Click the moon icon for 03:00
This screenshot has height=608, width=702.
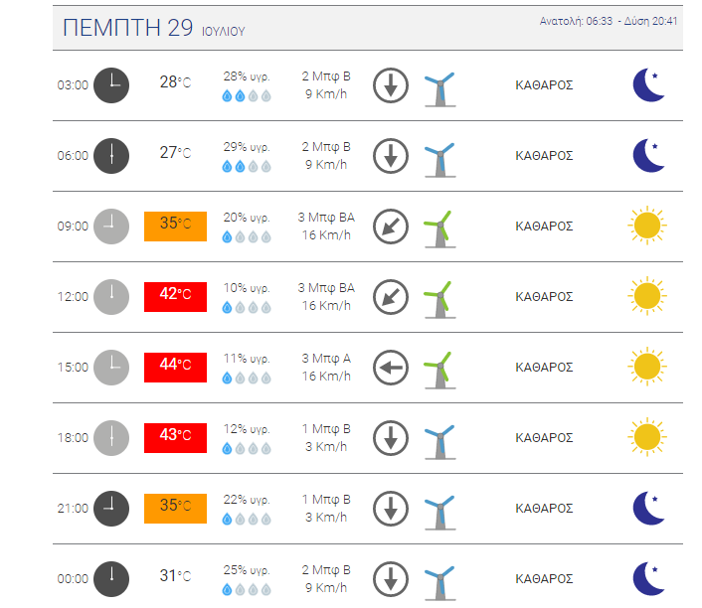pos(648,85)
